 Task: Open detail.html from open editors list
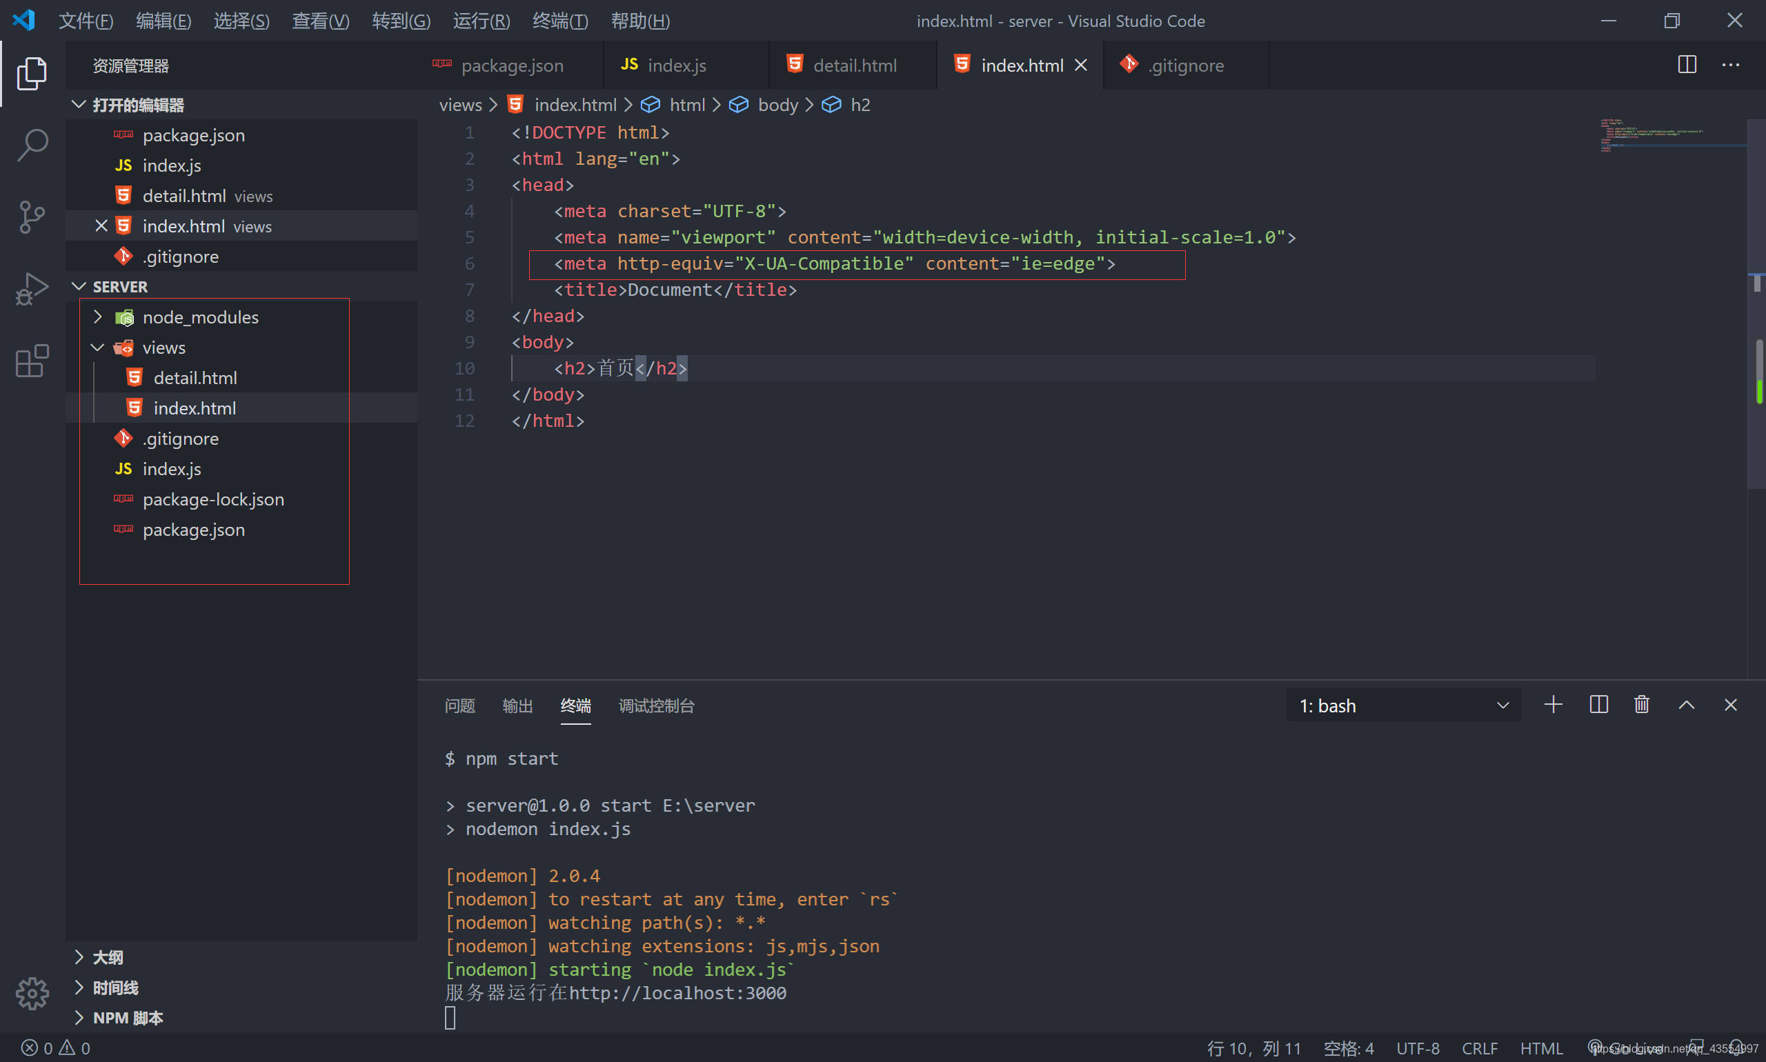click(241, 196)
